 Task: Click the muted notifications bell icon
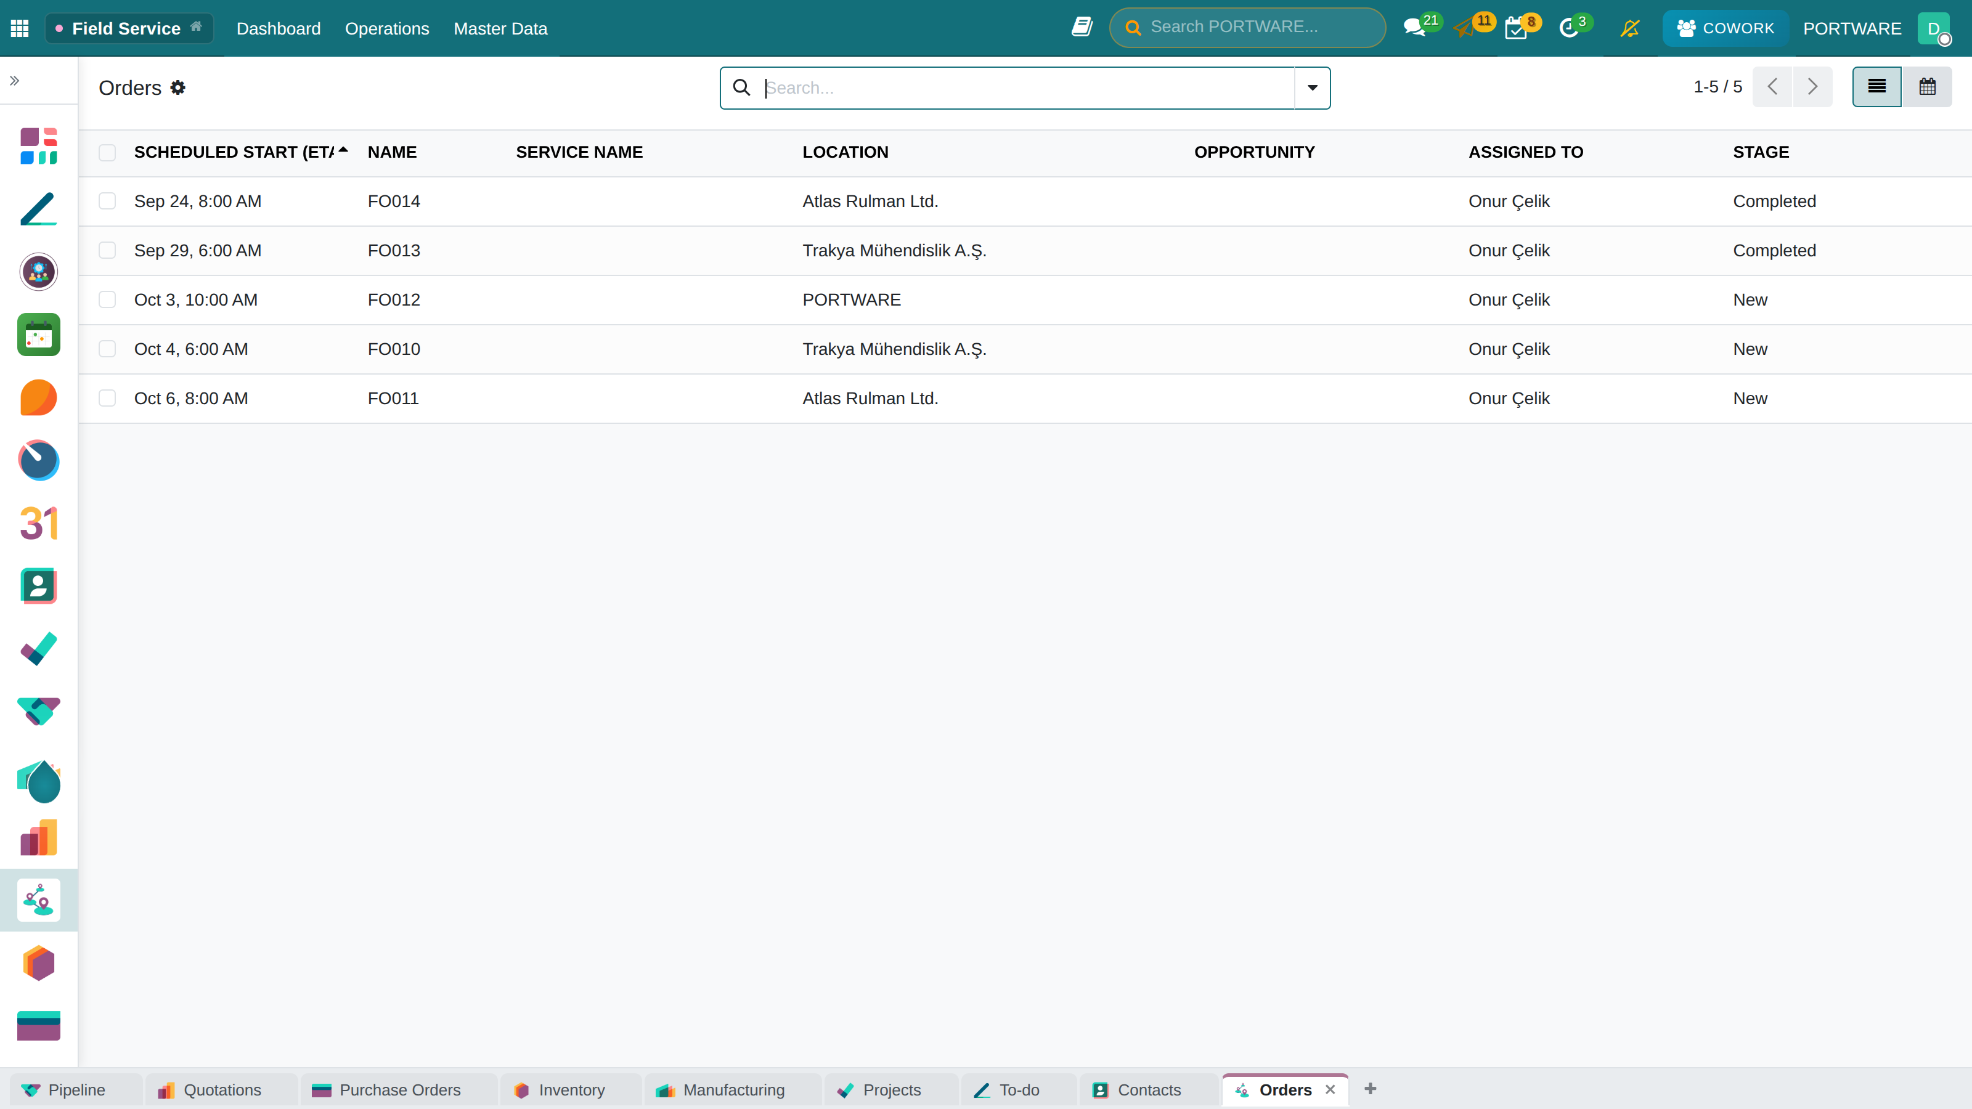(x=1630, y=28)
